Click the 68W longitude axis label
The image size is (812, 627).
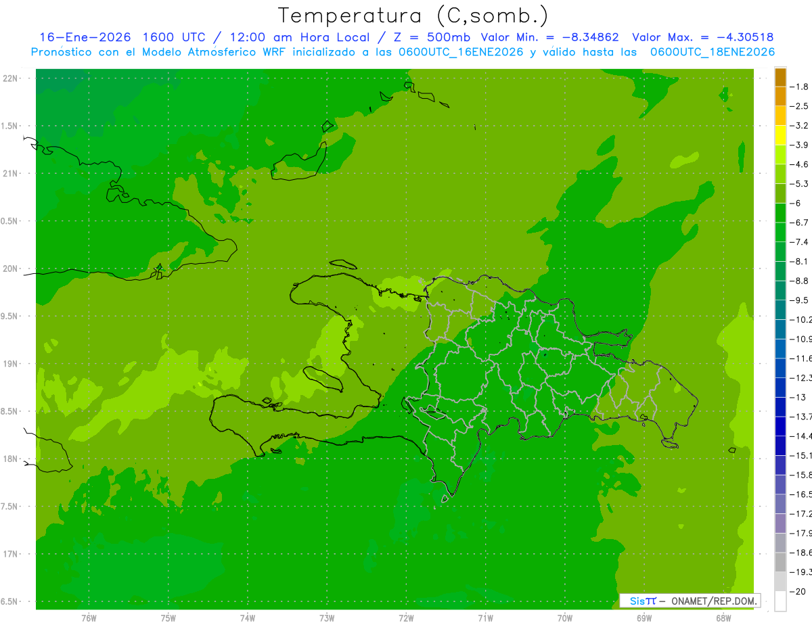723,618
